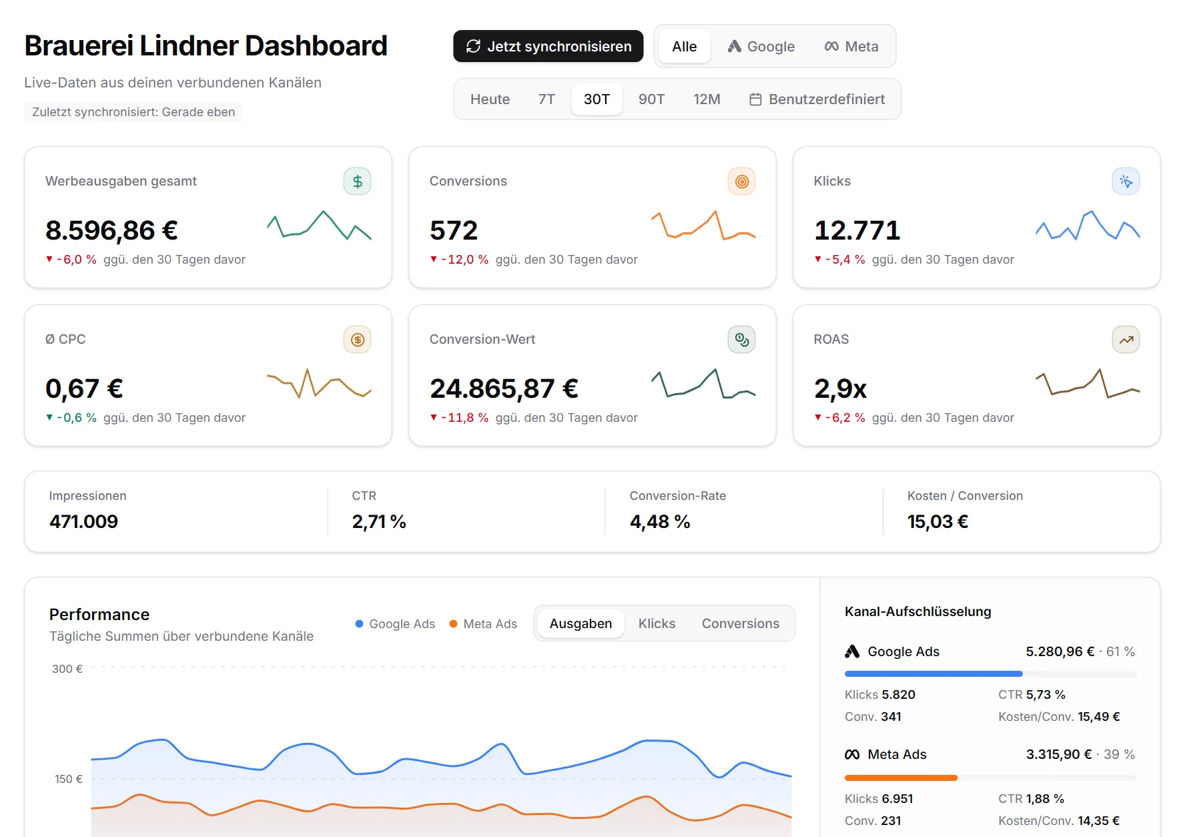Click the coins icon on Conversion-Wert card

741,340
